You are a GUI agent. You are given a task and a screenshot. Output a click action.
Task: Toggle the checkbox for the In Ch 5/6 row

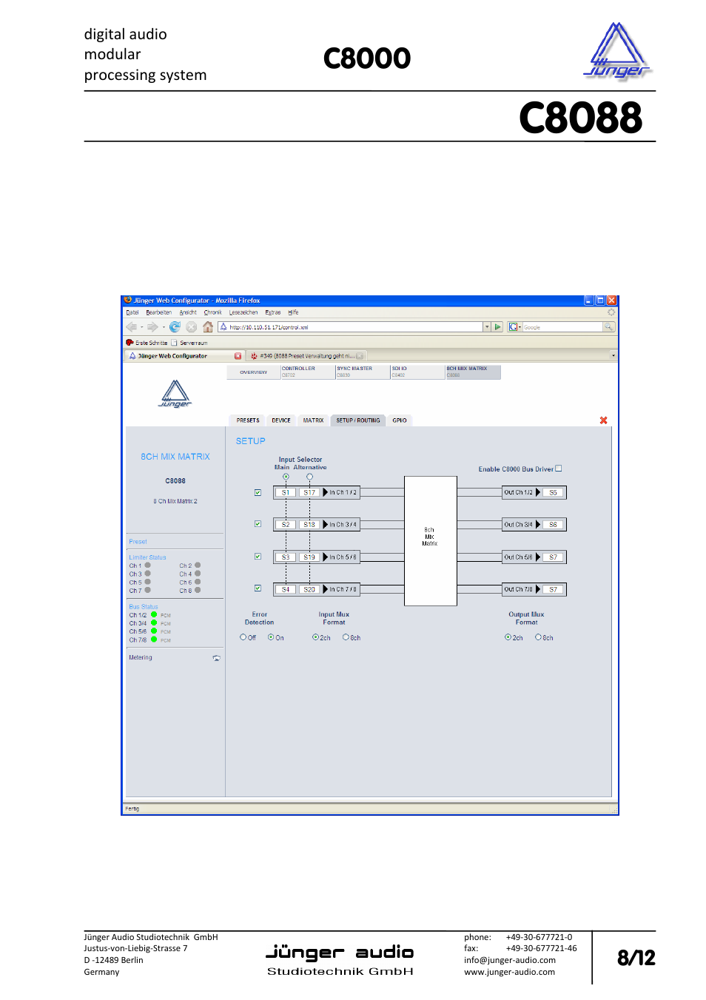coord(258,557)
